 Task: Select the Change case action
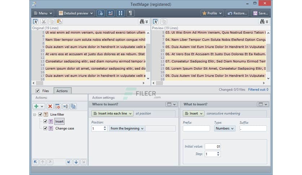(65, 128)
